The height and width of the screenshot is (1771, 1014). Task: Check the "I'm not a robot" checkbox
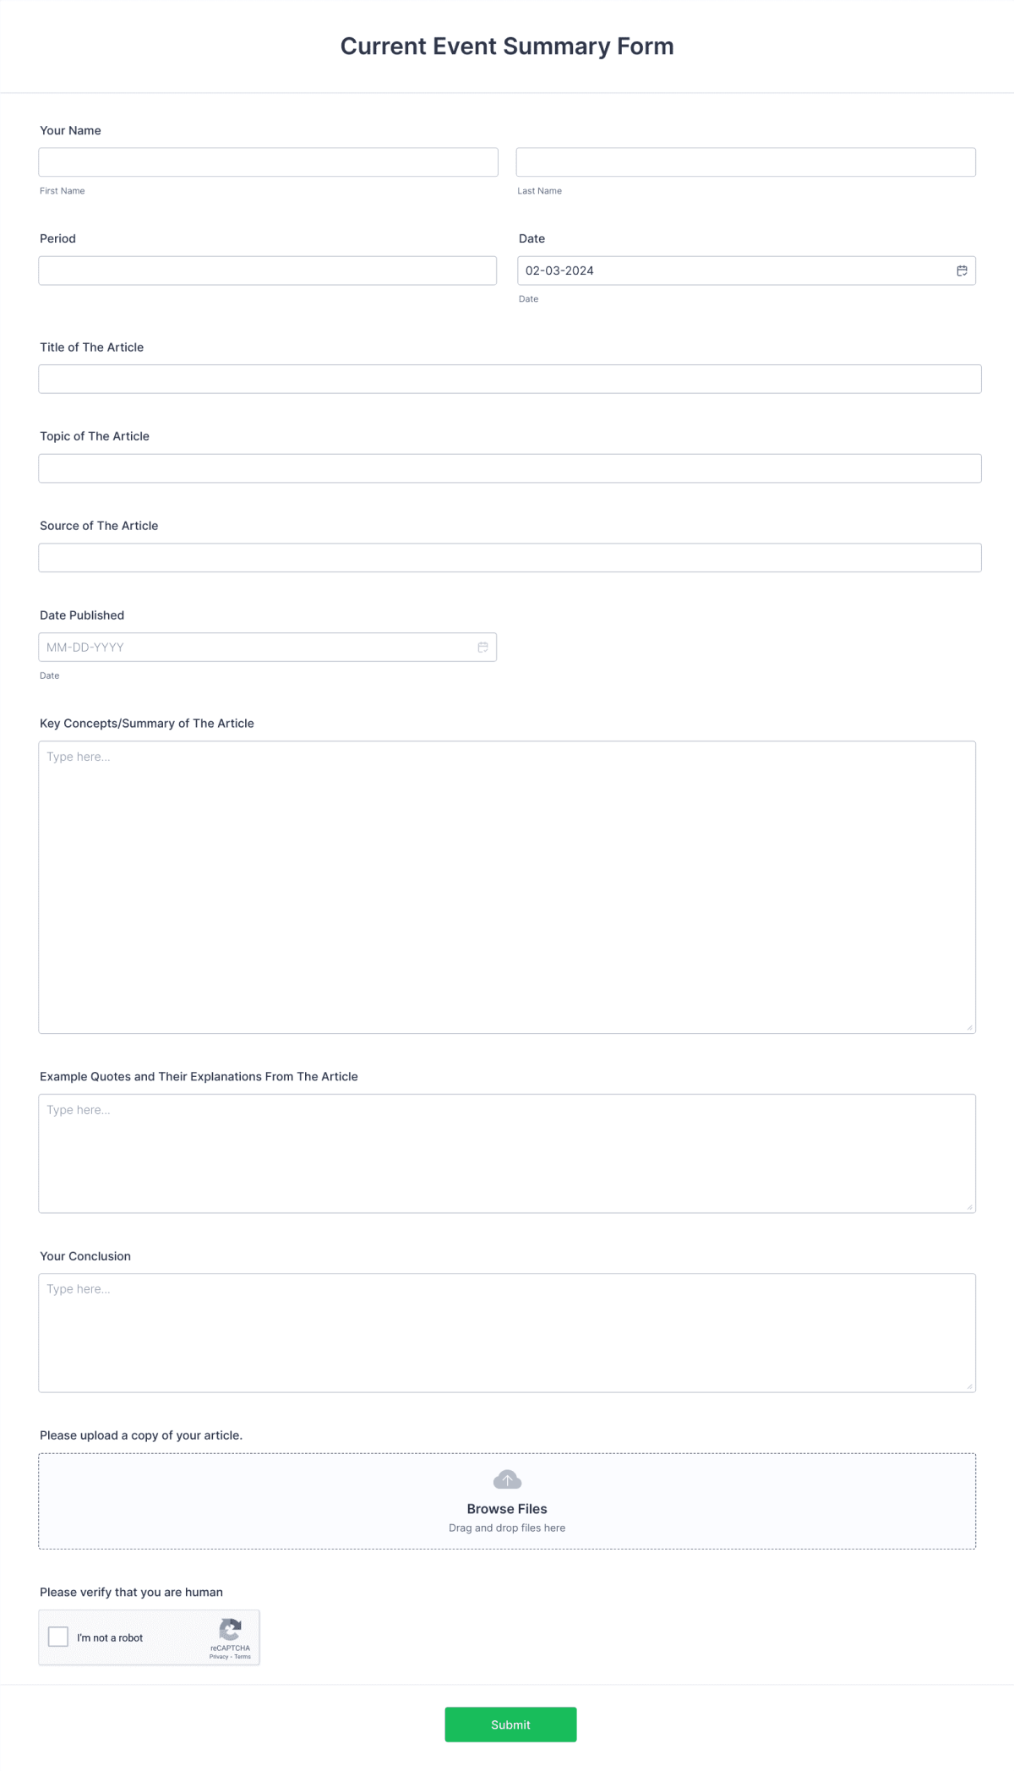point(57,1637)
